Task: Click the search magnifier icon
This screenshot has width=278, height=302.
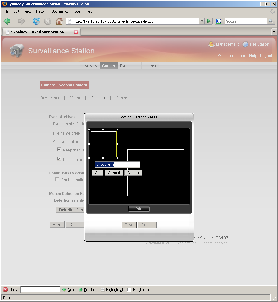Action: tap(271, 21)
